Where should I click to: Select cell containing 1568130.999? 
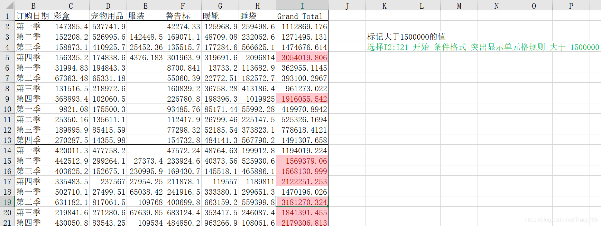coord(302,171)
